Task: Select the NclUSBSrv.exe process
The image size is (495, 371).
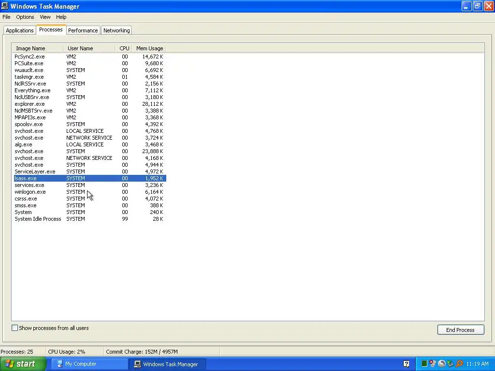Action: 90,97
